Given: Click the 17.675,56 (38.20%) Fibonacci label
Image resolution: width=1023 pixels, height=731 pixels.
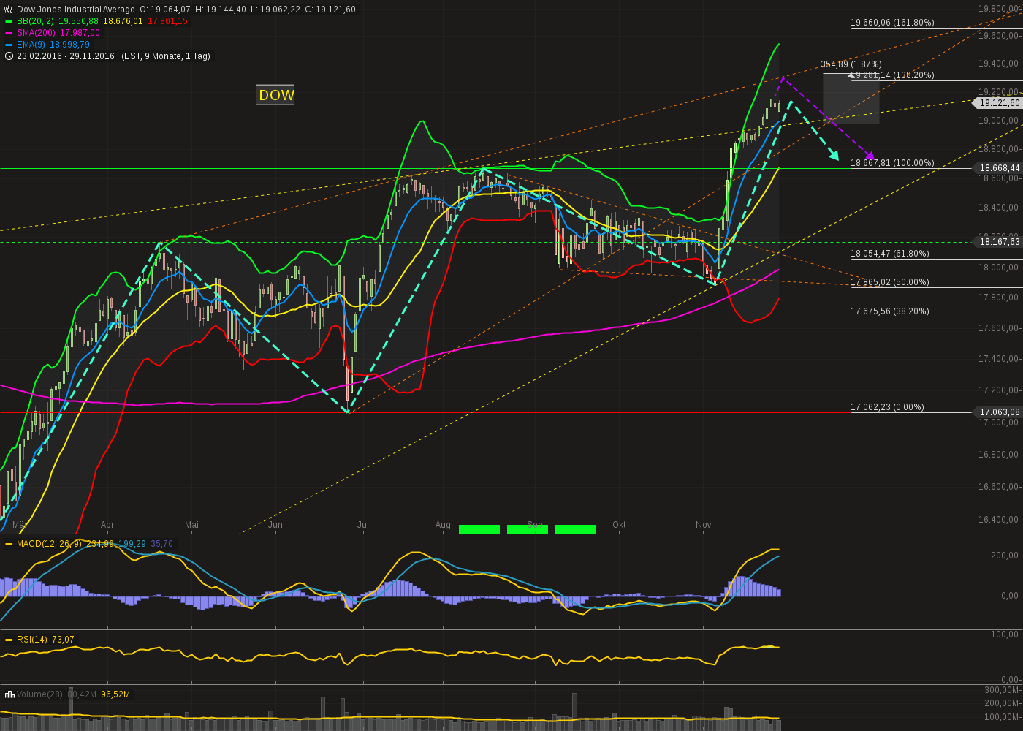Looking at the screenshot, I should tap(890, 311).
